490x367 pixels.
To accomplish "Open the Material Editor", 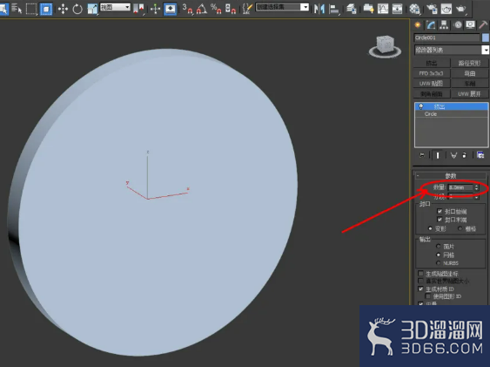I will (414, 9).
